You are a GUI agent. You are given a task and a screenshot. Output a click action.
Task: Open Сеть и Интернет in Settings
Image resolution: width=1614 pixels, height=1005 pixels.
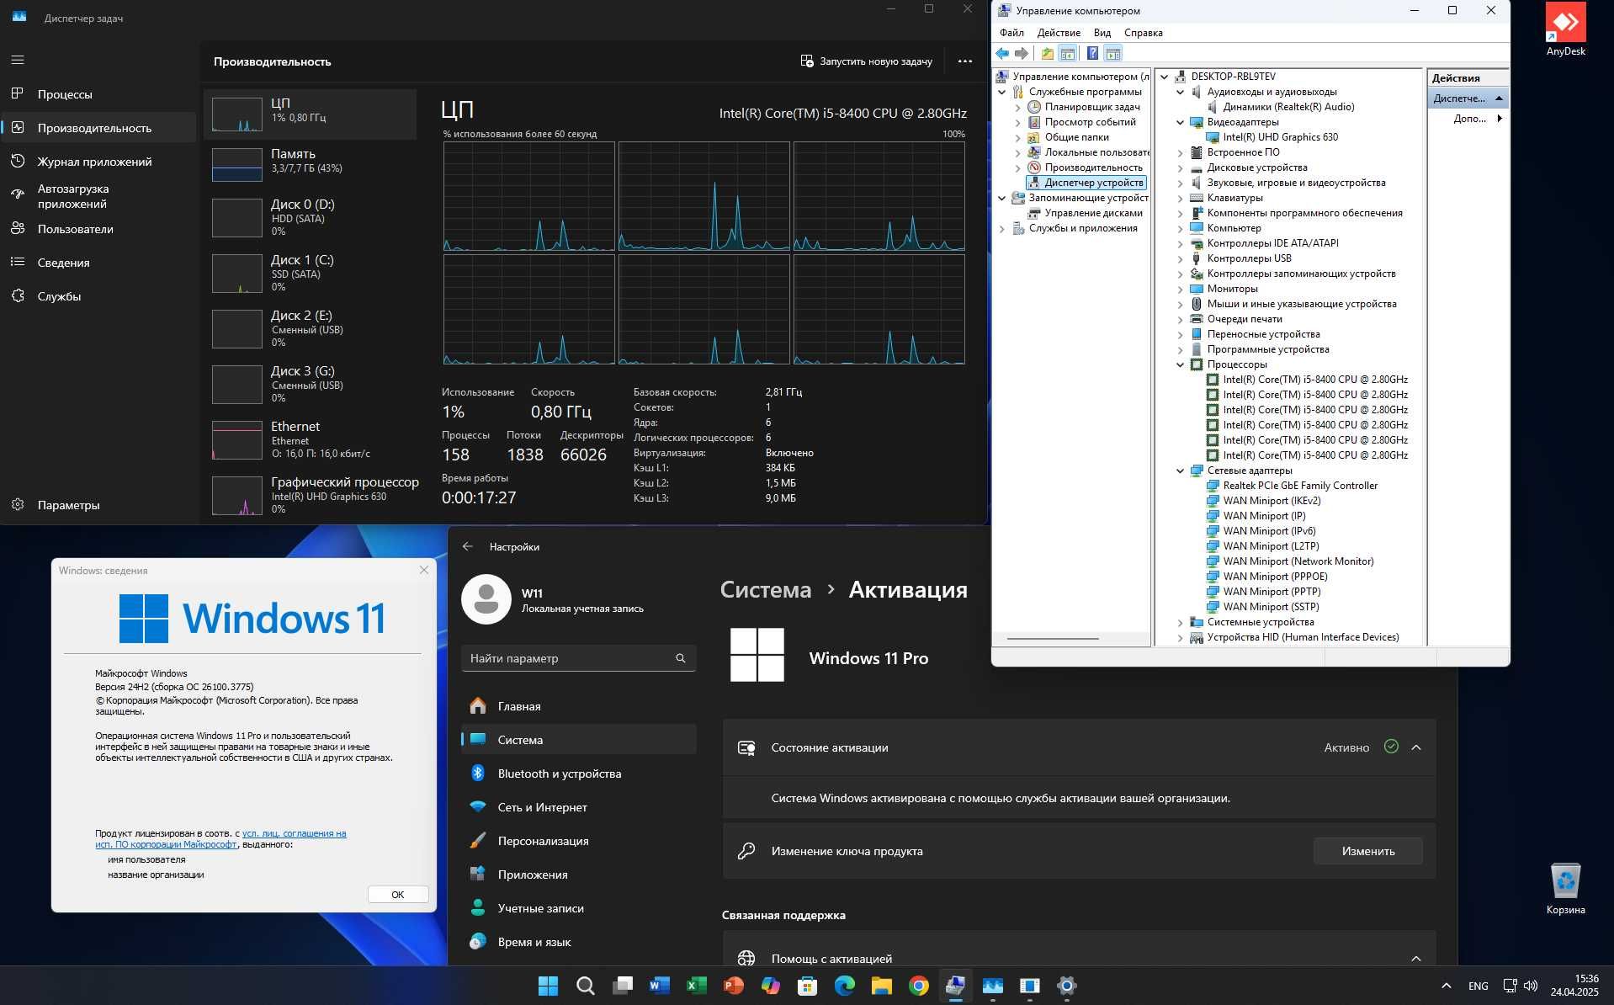(x=578, y=807)
